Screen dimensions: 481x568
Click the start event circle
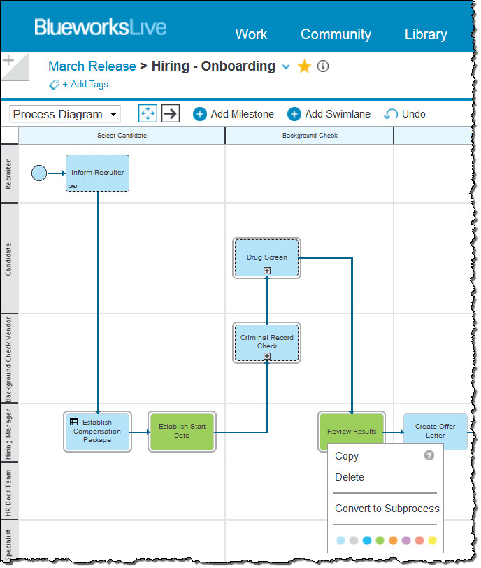pos(39,173)
